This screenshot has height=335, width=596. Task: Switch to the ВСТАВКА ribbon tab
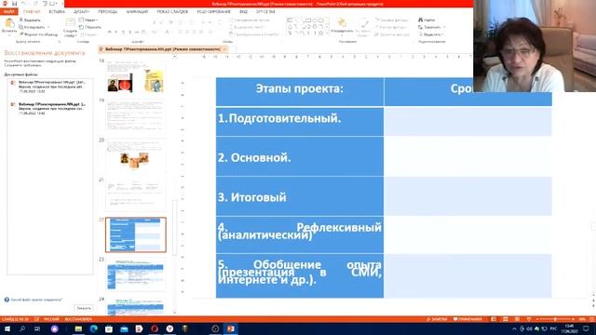tap(57, 12)
